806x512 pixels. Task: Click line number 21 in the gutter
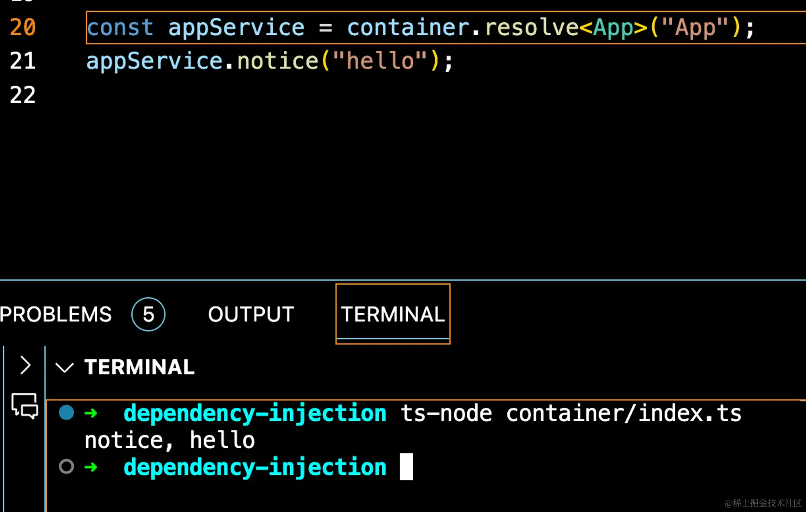[x=23, y=61]
